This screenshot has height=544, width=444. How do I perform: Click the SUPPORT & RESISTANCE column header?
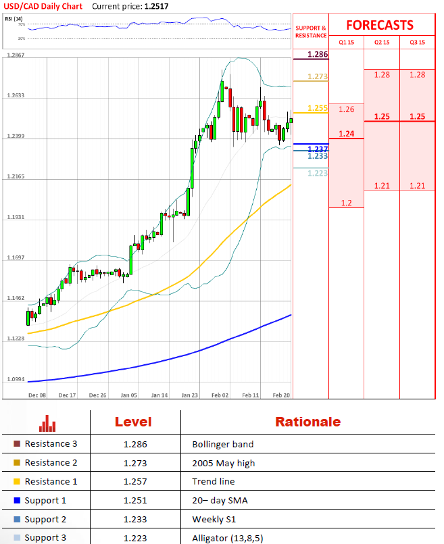(311, 32)
